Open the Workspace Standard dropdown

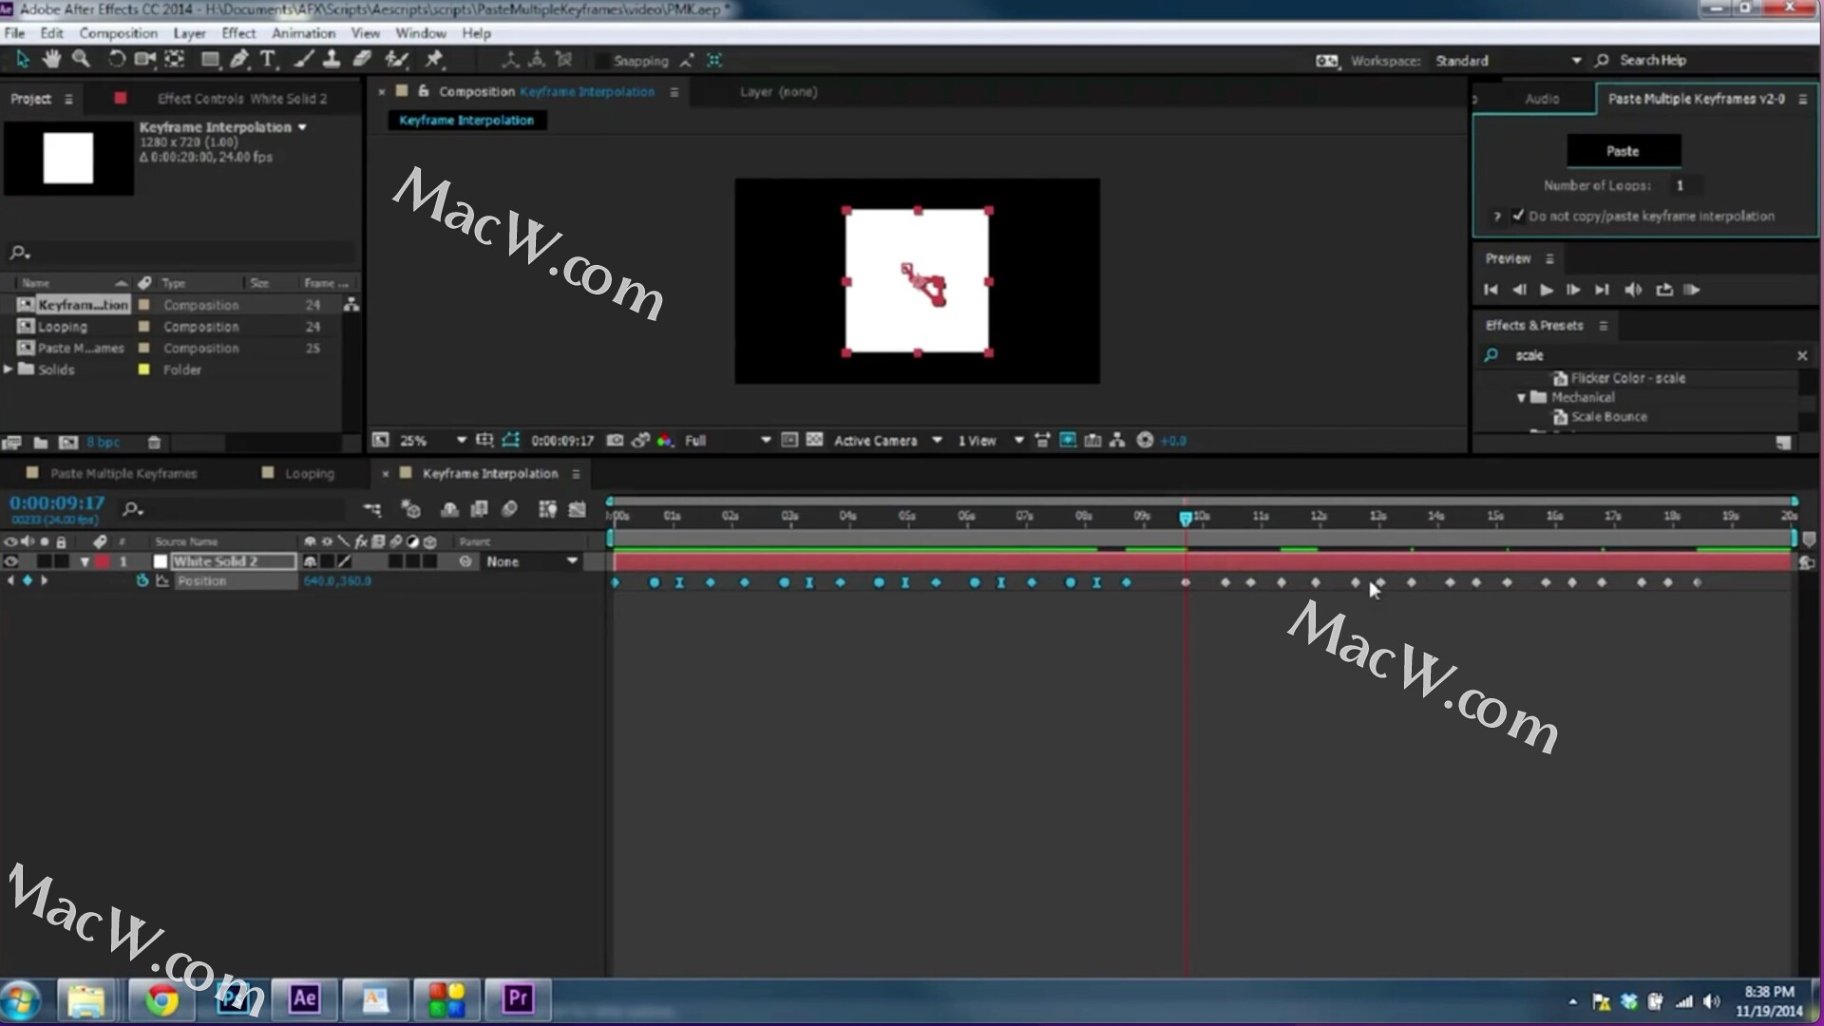[1508, 60]
